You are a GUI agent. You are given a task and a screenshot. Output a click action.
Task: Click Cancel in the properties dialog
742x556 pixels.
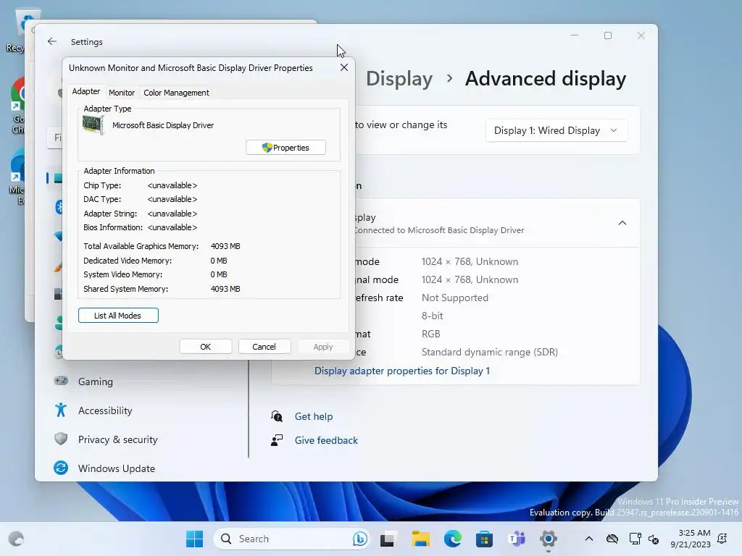(x=264, y=347)
